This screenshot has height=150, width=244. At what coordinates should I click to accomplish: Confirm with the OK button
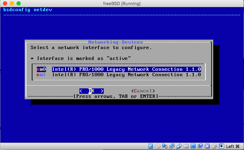(x=92, y=91)
